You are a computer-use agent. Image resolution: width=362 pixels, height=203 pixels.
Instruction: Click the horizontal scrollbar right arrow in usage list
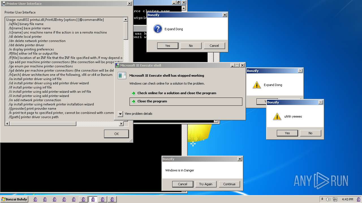pos(121,123)
